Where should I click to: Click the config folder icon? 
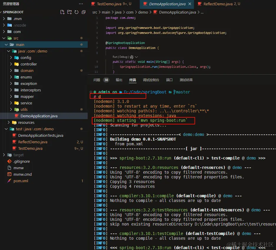(16, 58)
